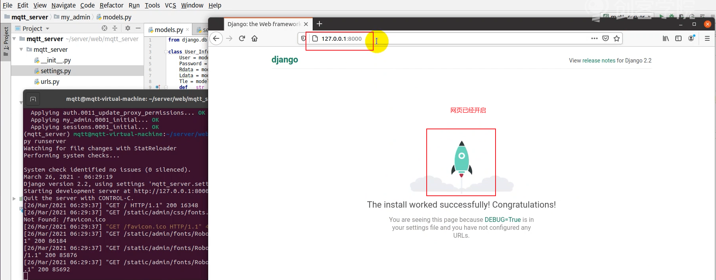Open urls.py in project tree
Screen dimensions: 716x280
(x=47, y=81)
